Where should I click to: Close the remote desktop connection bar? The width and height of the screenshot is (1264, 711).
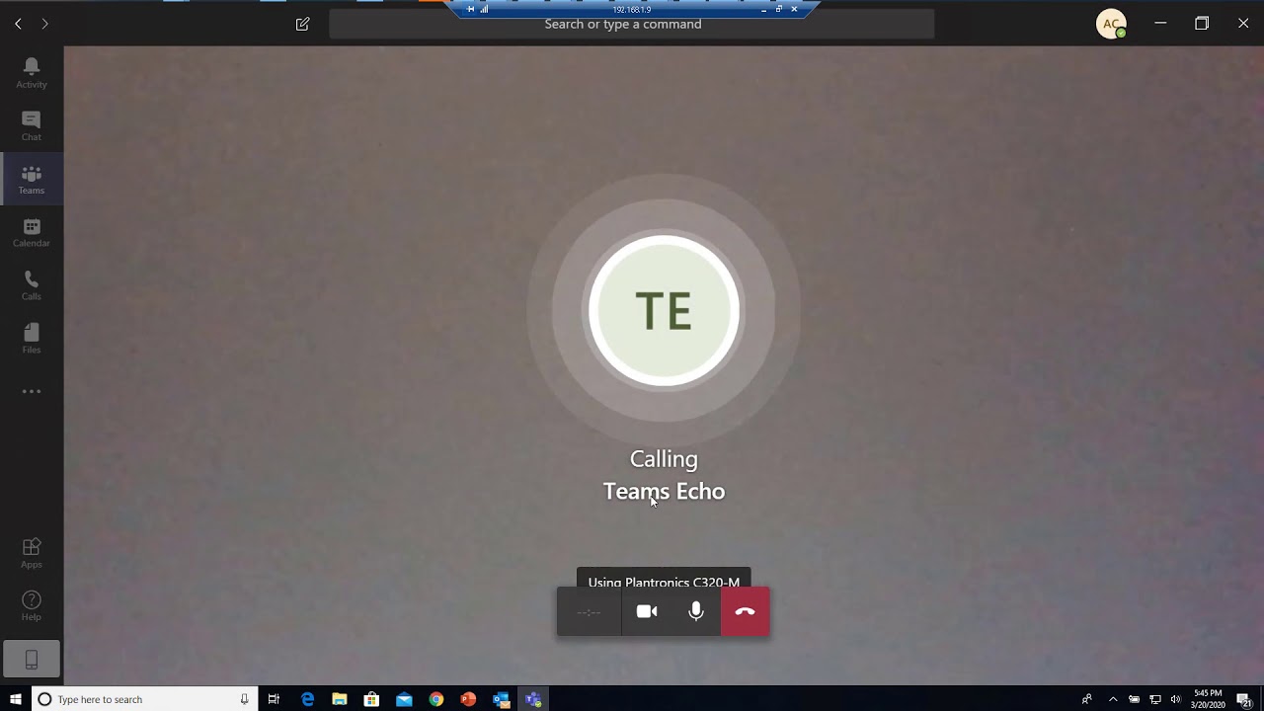pos(794,9)
